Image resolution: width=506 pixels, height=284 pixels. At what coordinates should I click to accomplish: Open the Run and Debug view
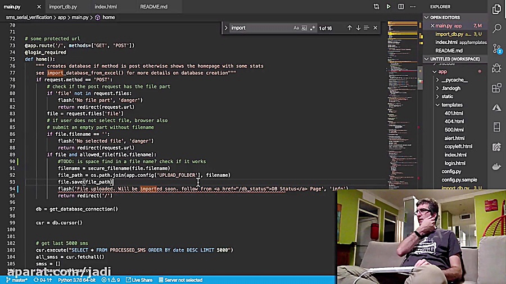pyautogui.click(x=496, y=68)
